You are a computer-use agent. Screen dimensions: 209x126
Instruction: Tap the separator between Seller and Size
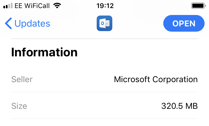[x=104, y=92]
